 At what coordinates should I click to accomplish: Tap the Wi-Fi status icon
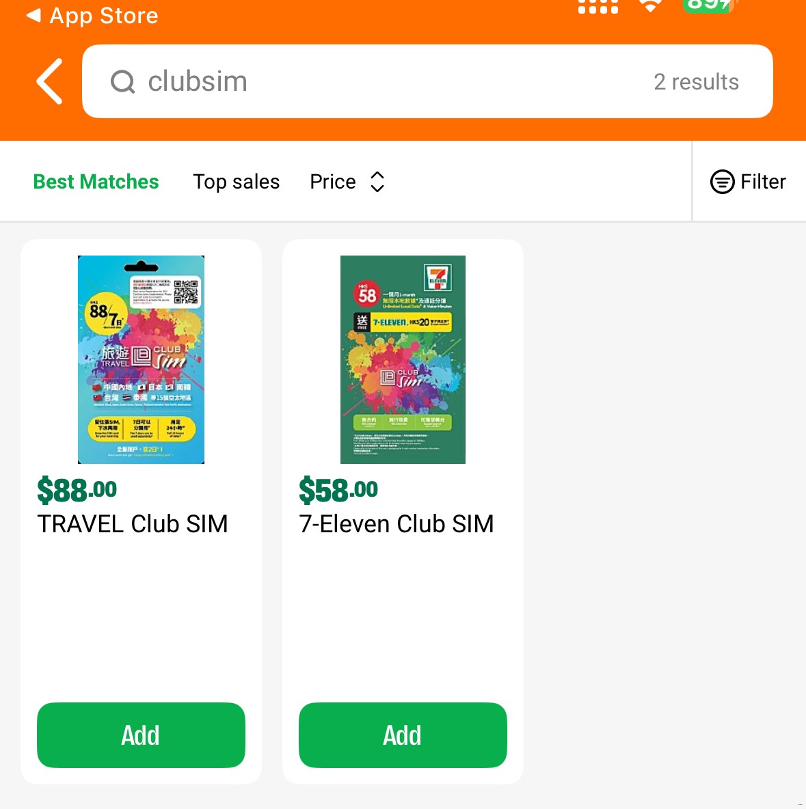651,5
